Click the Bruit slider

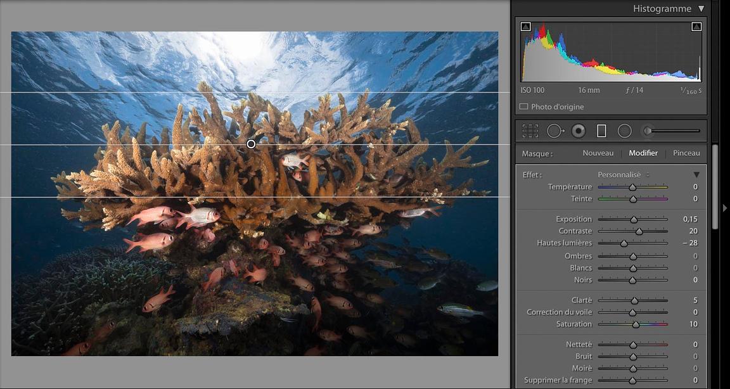pyautogui.click(x=632, y=357)
